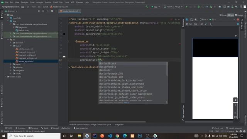Screen dimensions: 247x139
Task: Open the Problems tool window button
Action: point(20,128)
